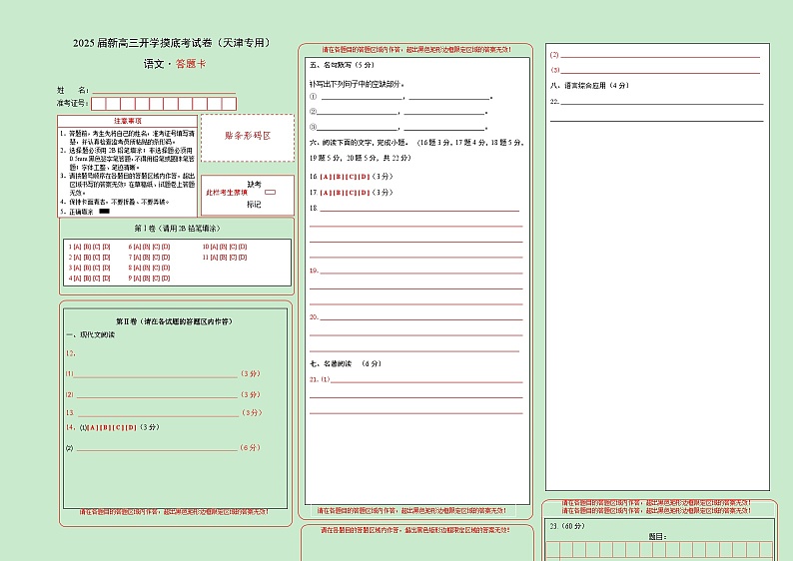Choose [B] for question 14 (1)
This screenshot has width=793, height=561.
click(x=103, y=427)
